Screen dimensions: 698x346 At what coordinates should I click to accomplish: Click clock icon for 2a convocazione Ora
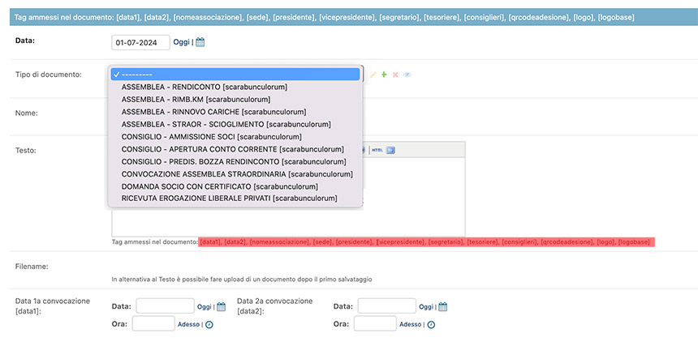(x=431, y=325)
